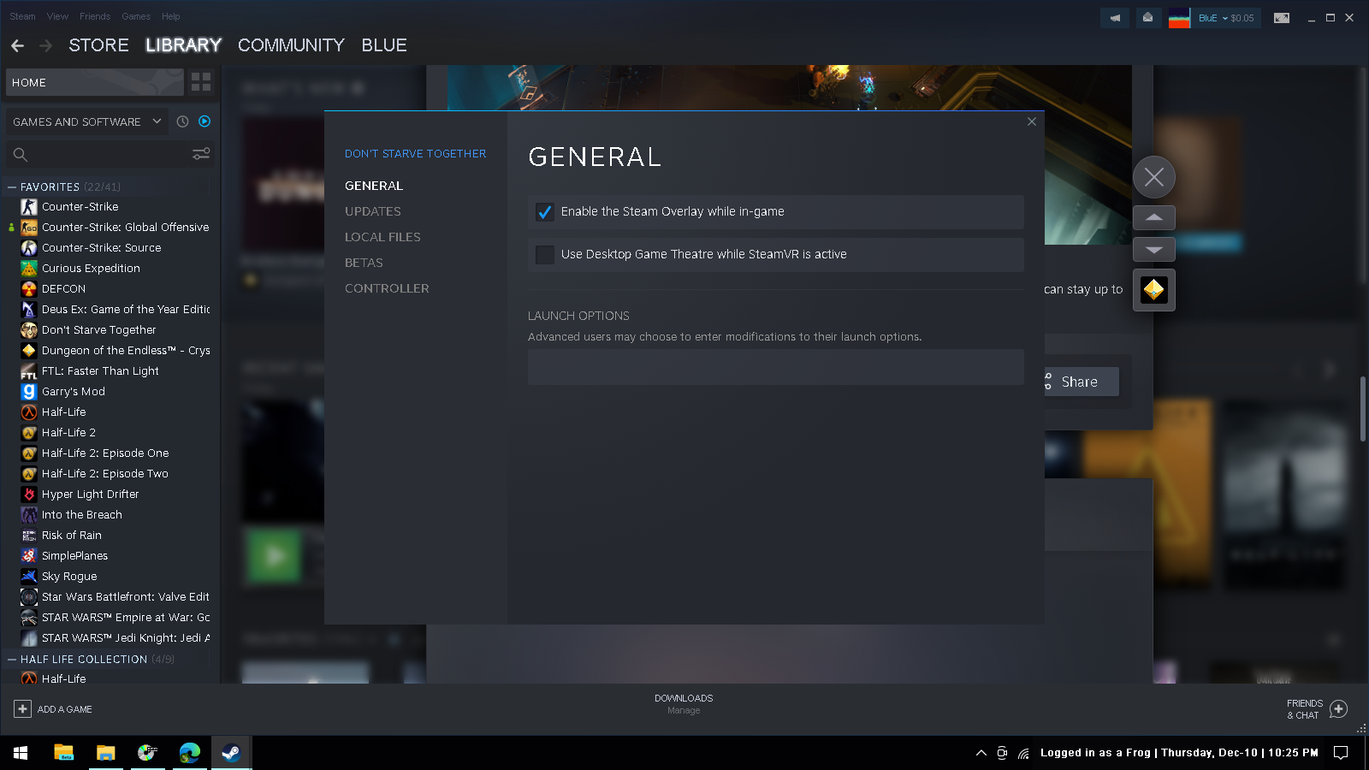This screenshot has width=1369, height=770.
Task: Go to the Store section
Action: point(99,45)
